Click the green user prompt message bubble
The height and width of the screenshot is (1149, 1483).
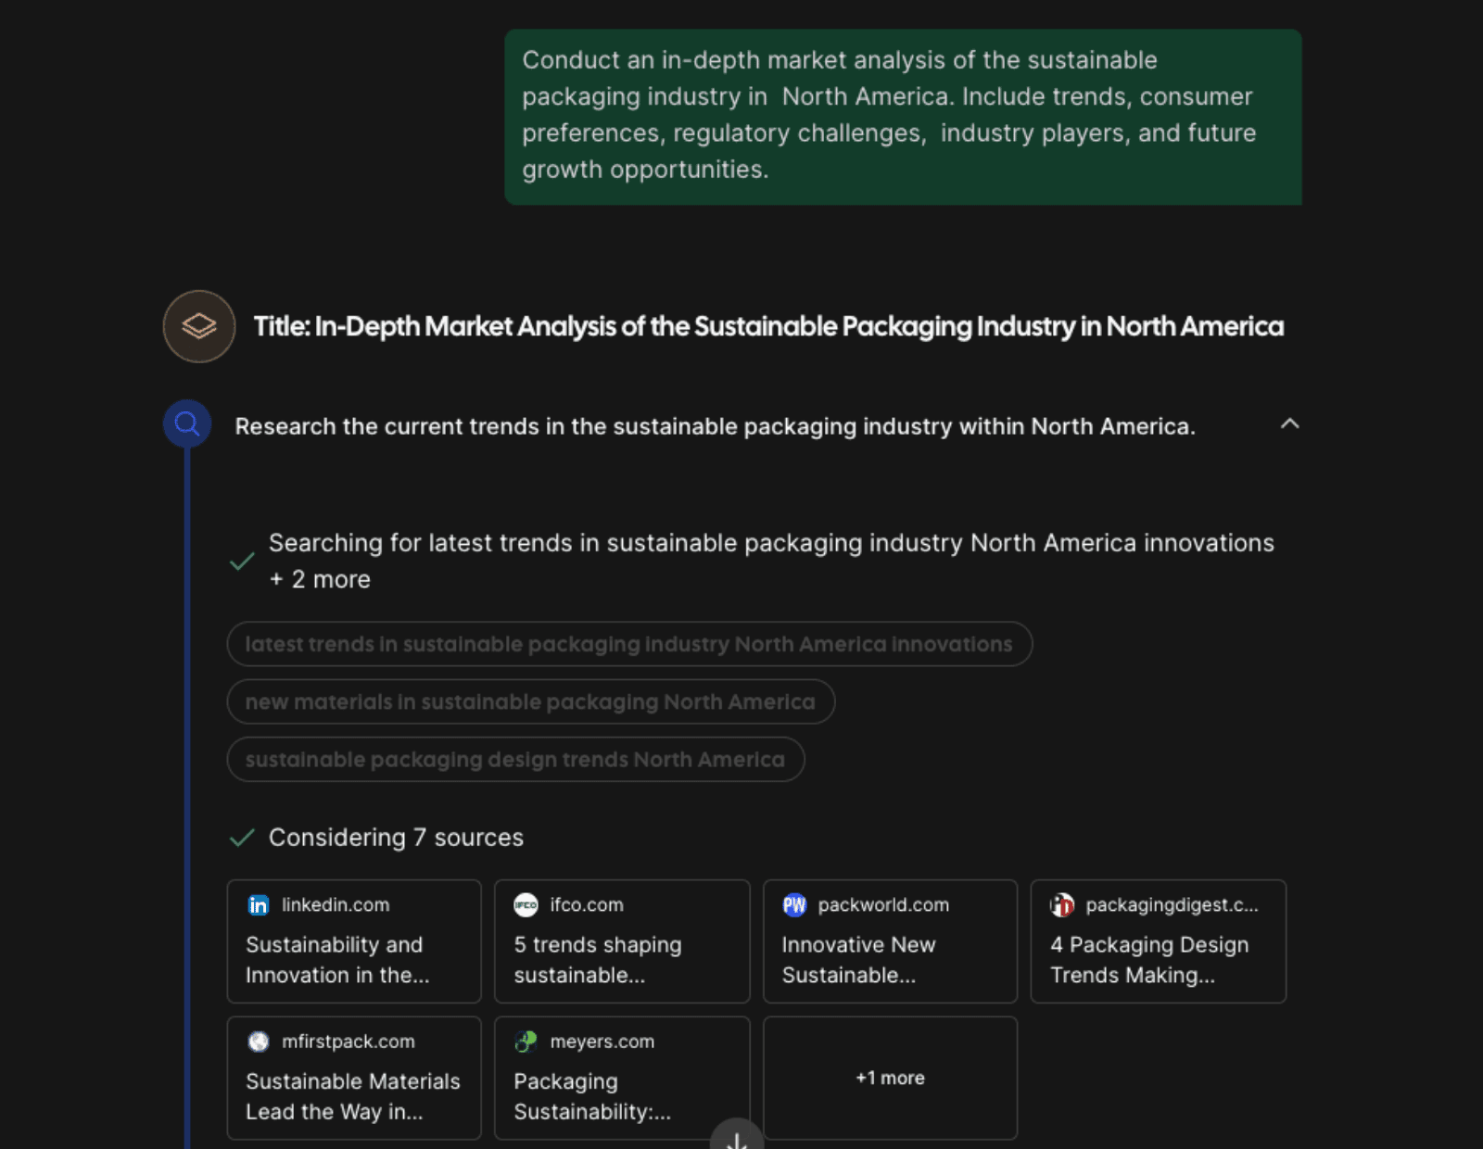(x=903, y=117)
